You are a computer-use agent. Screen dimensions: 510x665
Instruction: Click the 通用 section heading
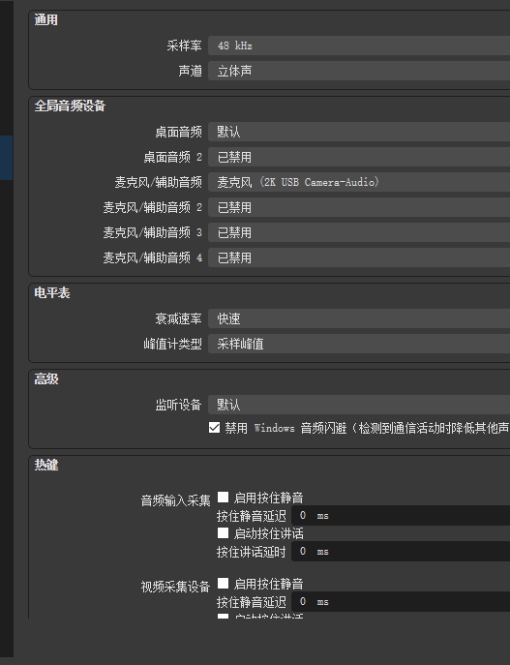[45, 20]
